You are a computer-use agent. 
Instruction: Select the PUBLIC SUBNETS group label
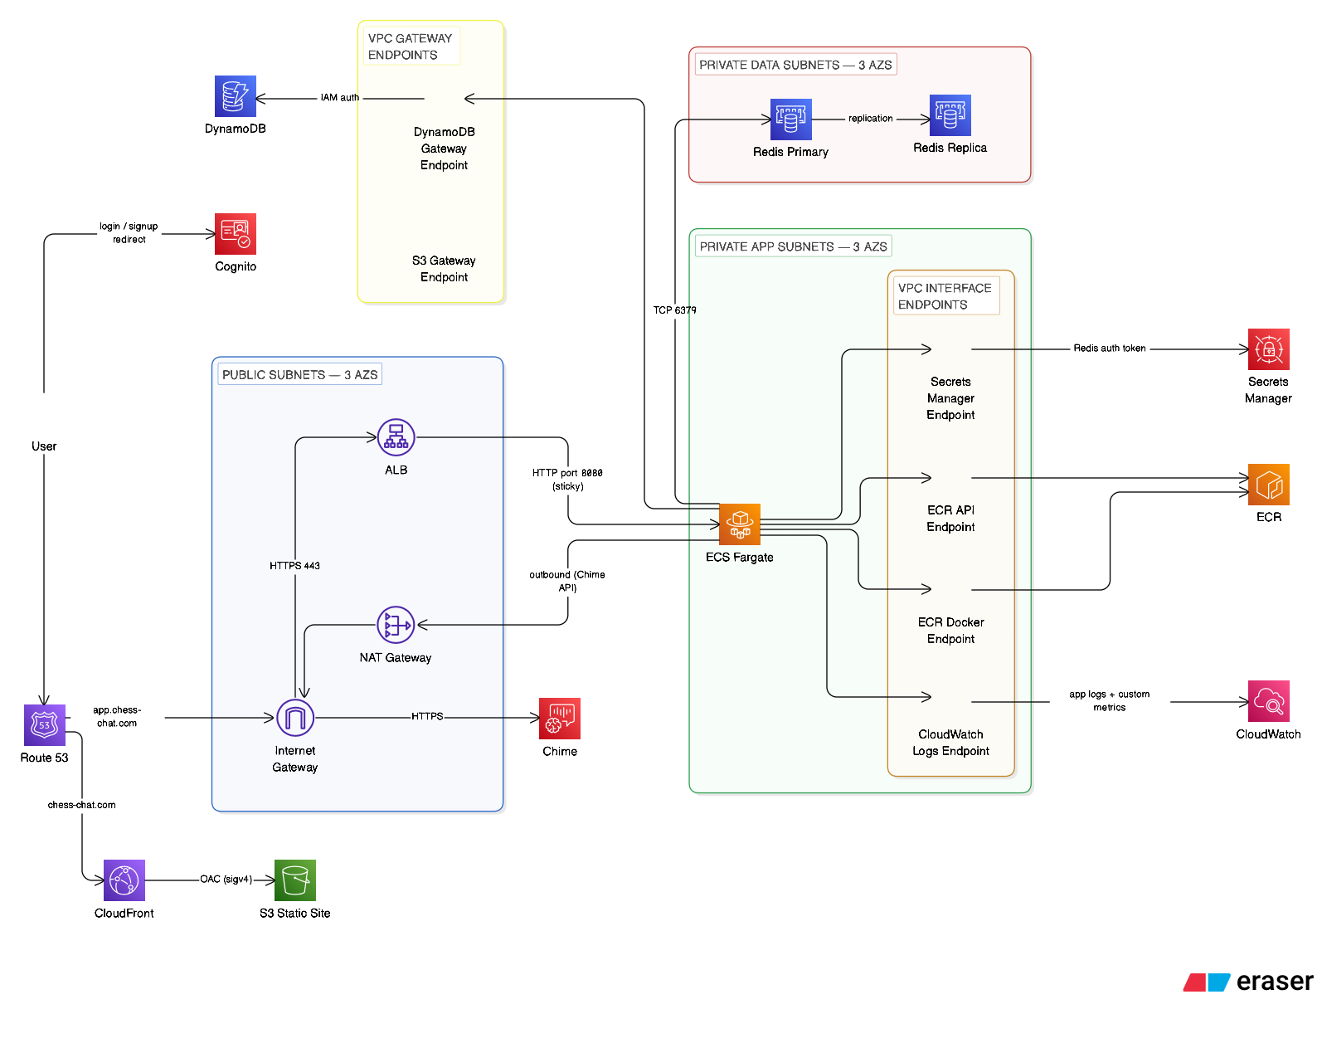point(300,375)
